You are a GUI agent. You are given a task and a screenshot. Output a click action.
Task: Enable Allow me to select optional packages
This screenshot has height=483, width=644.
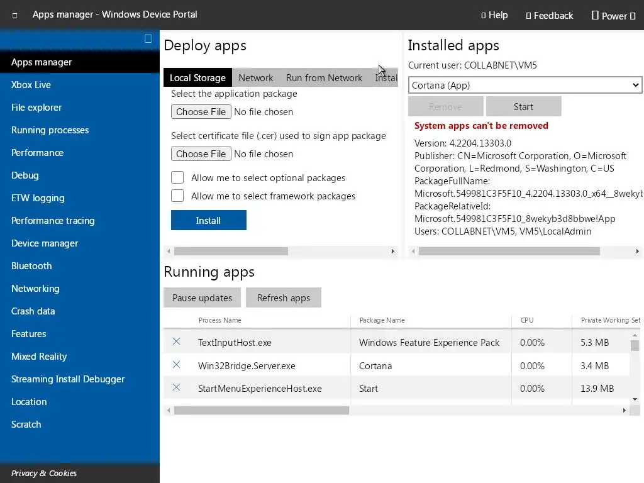point(177,178)
